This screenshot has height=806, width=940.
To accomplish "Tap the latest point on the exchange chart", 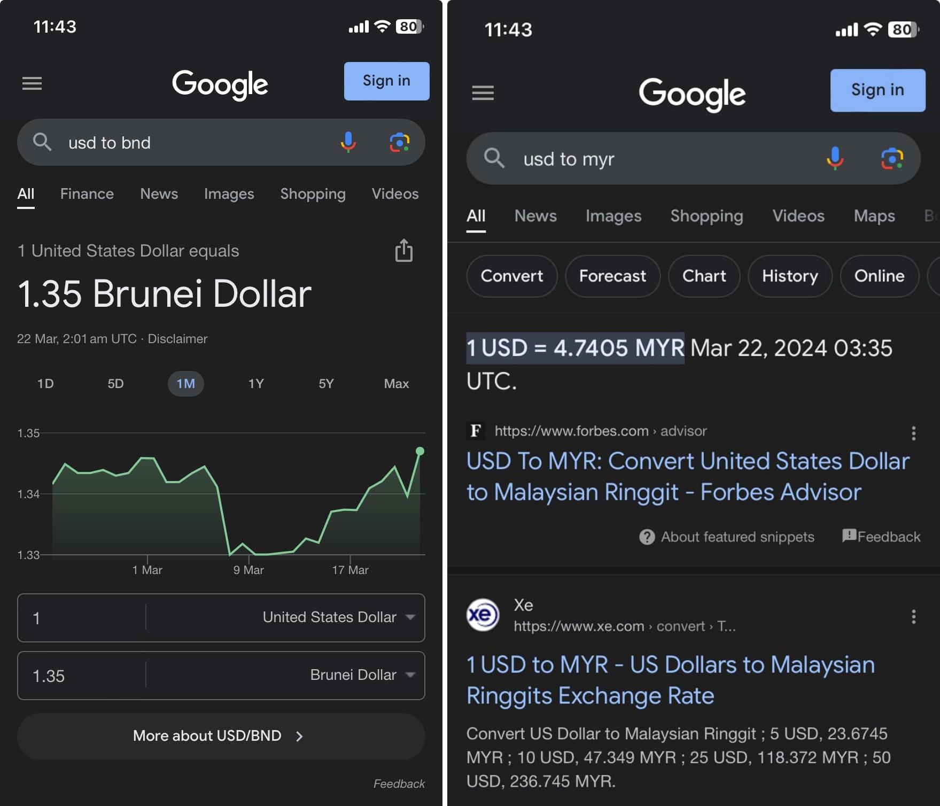I will pos(419,452).
